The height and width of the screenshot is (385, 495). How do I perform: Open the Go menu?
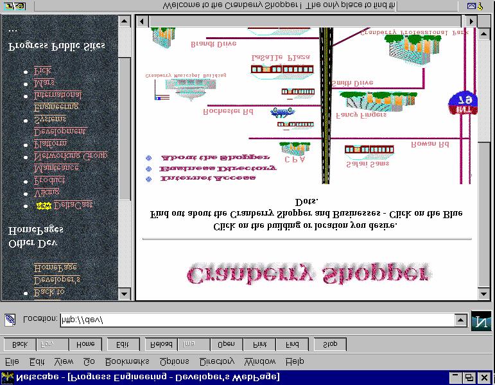tap(89, 362)
